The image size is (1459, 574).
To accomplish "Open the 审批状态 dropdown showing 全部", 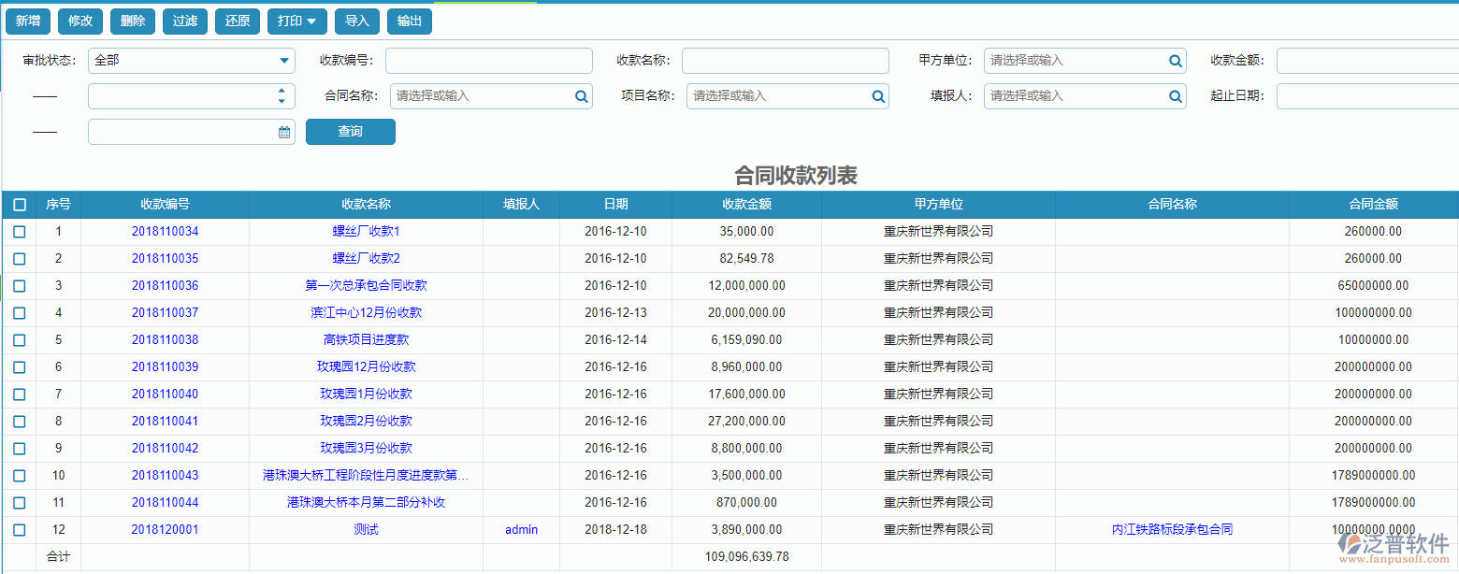I will click(191, 60).
